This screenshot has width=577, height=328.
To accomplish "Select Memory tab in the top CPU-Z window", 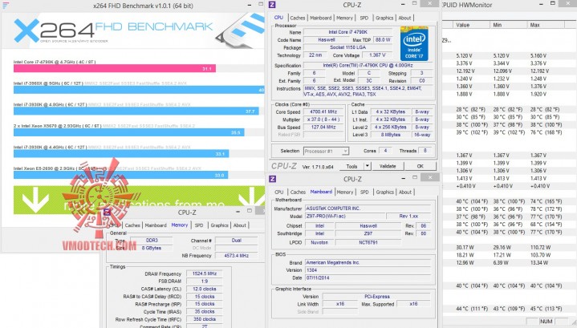I will pos(344,18).
